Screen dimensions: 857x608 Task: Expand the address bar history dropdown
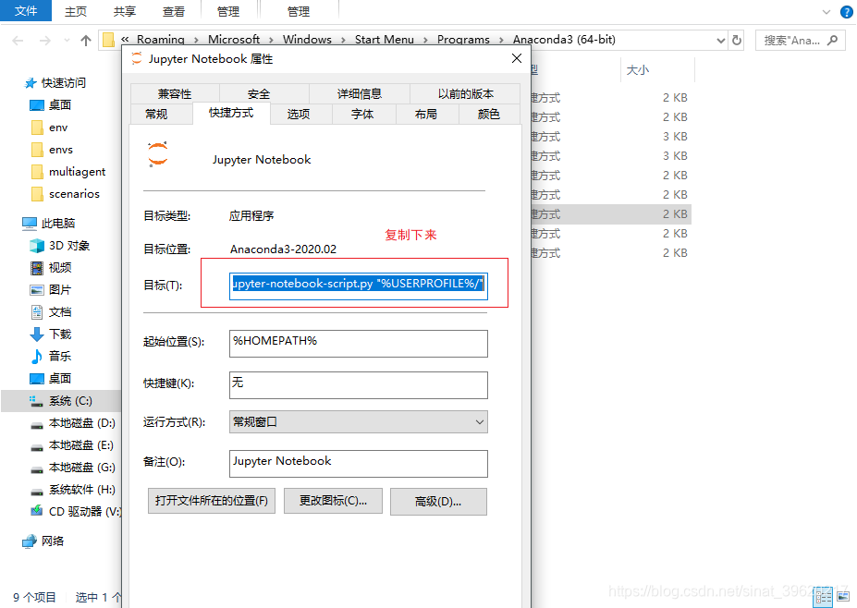(x=721, y=41)
